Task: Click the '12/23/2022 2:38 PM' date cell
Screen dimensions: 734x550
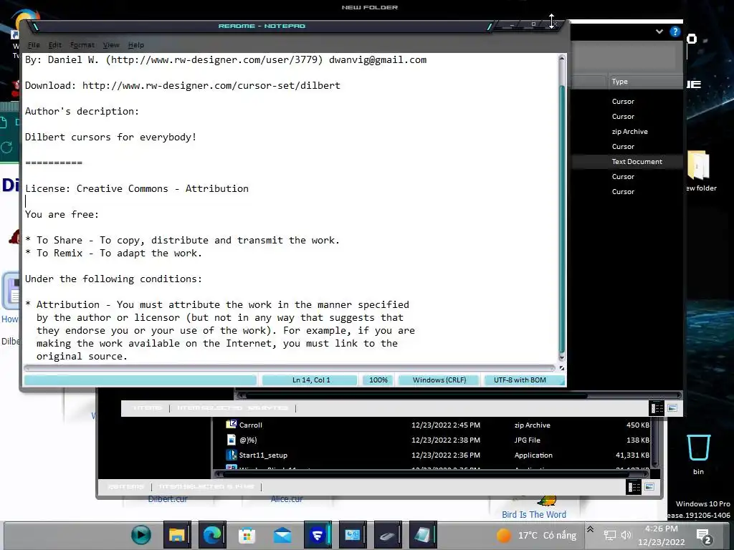Action: 446,440
